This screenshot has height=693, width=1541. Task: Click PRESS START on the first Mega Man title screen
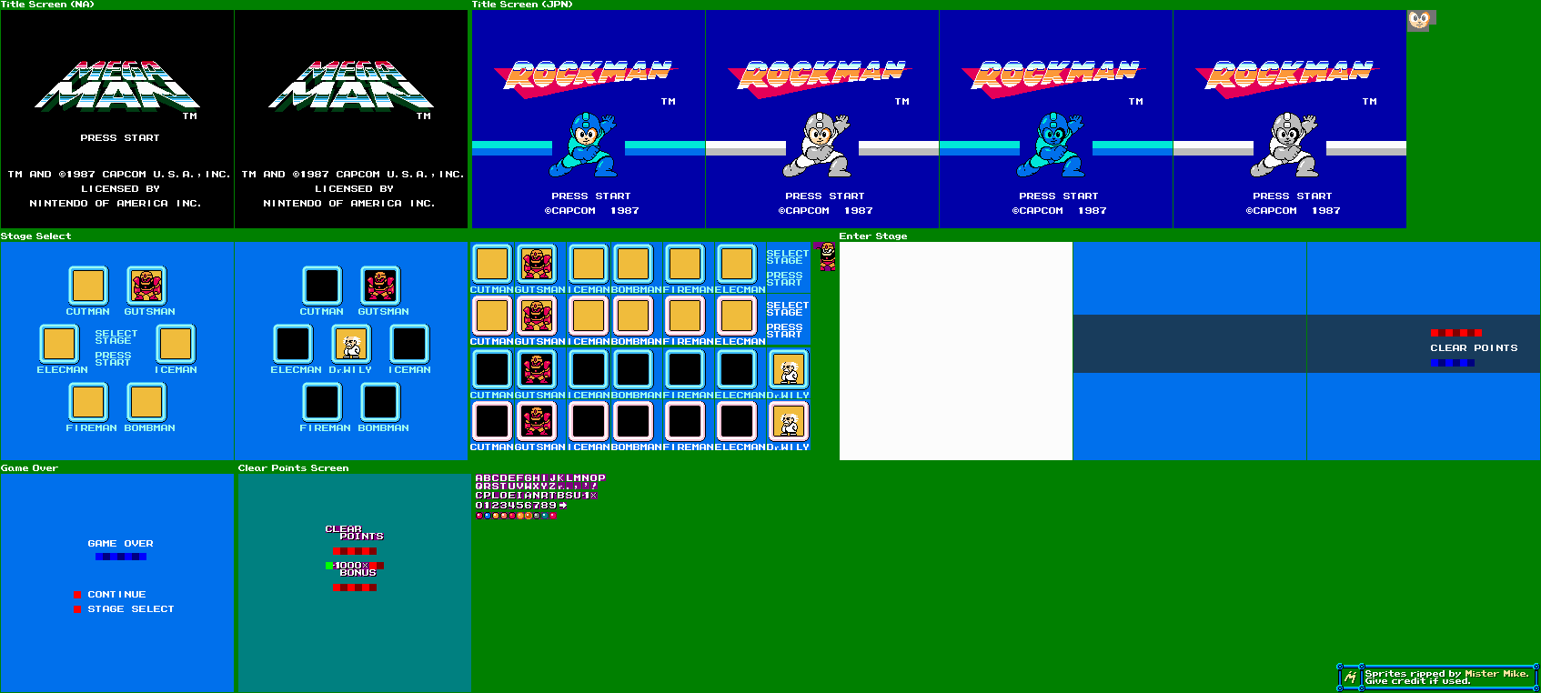click(x=120, y=138)
